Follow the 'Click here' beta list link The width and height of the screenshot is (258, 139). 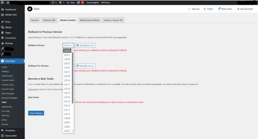point(32,89)
